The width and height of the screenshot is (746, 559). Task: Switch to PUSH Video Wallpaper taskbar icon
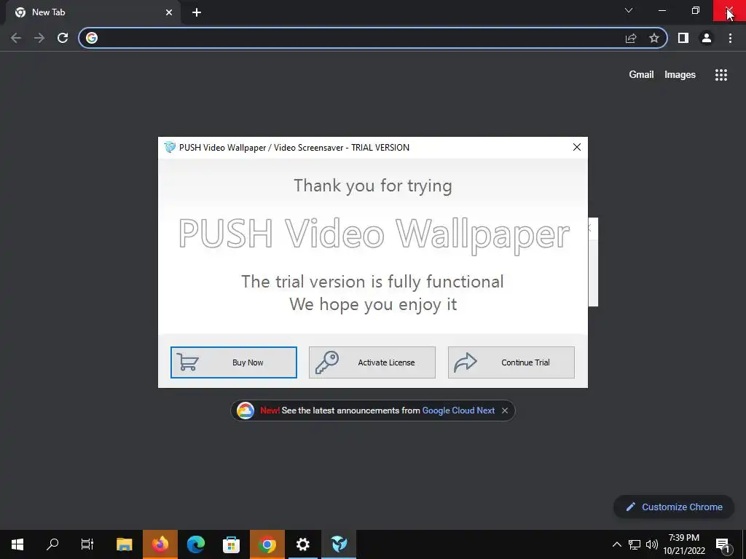pyautogui.click(x=339, y=544)
